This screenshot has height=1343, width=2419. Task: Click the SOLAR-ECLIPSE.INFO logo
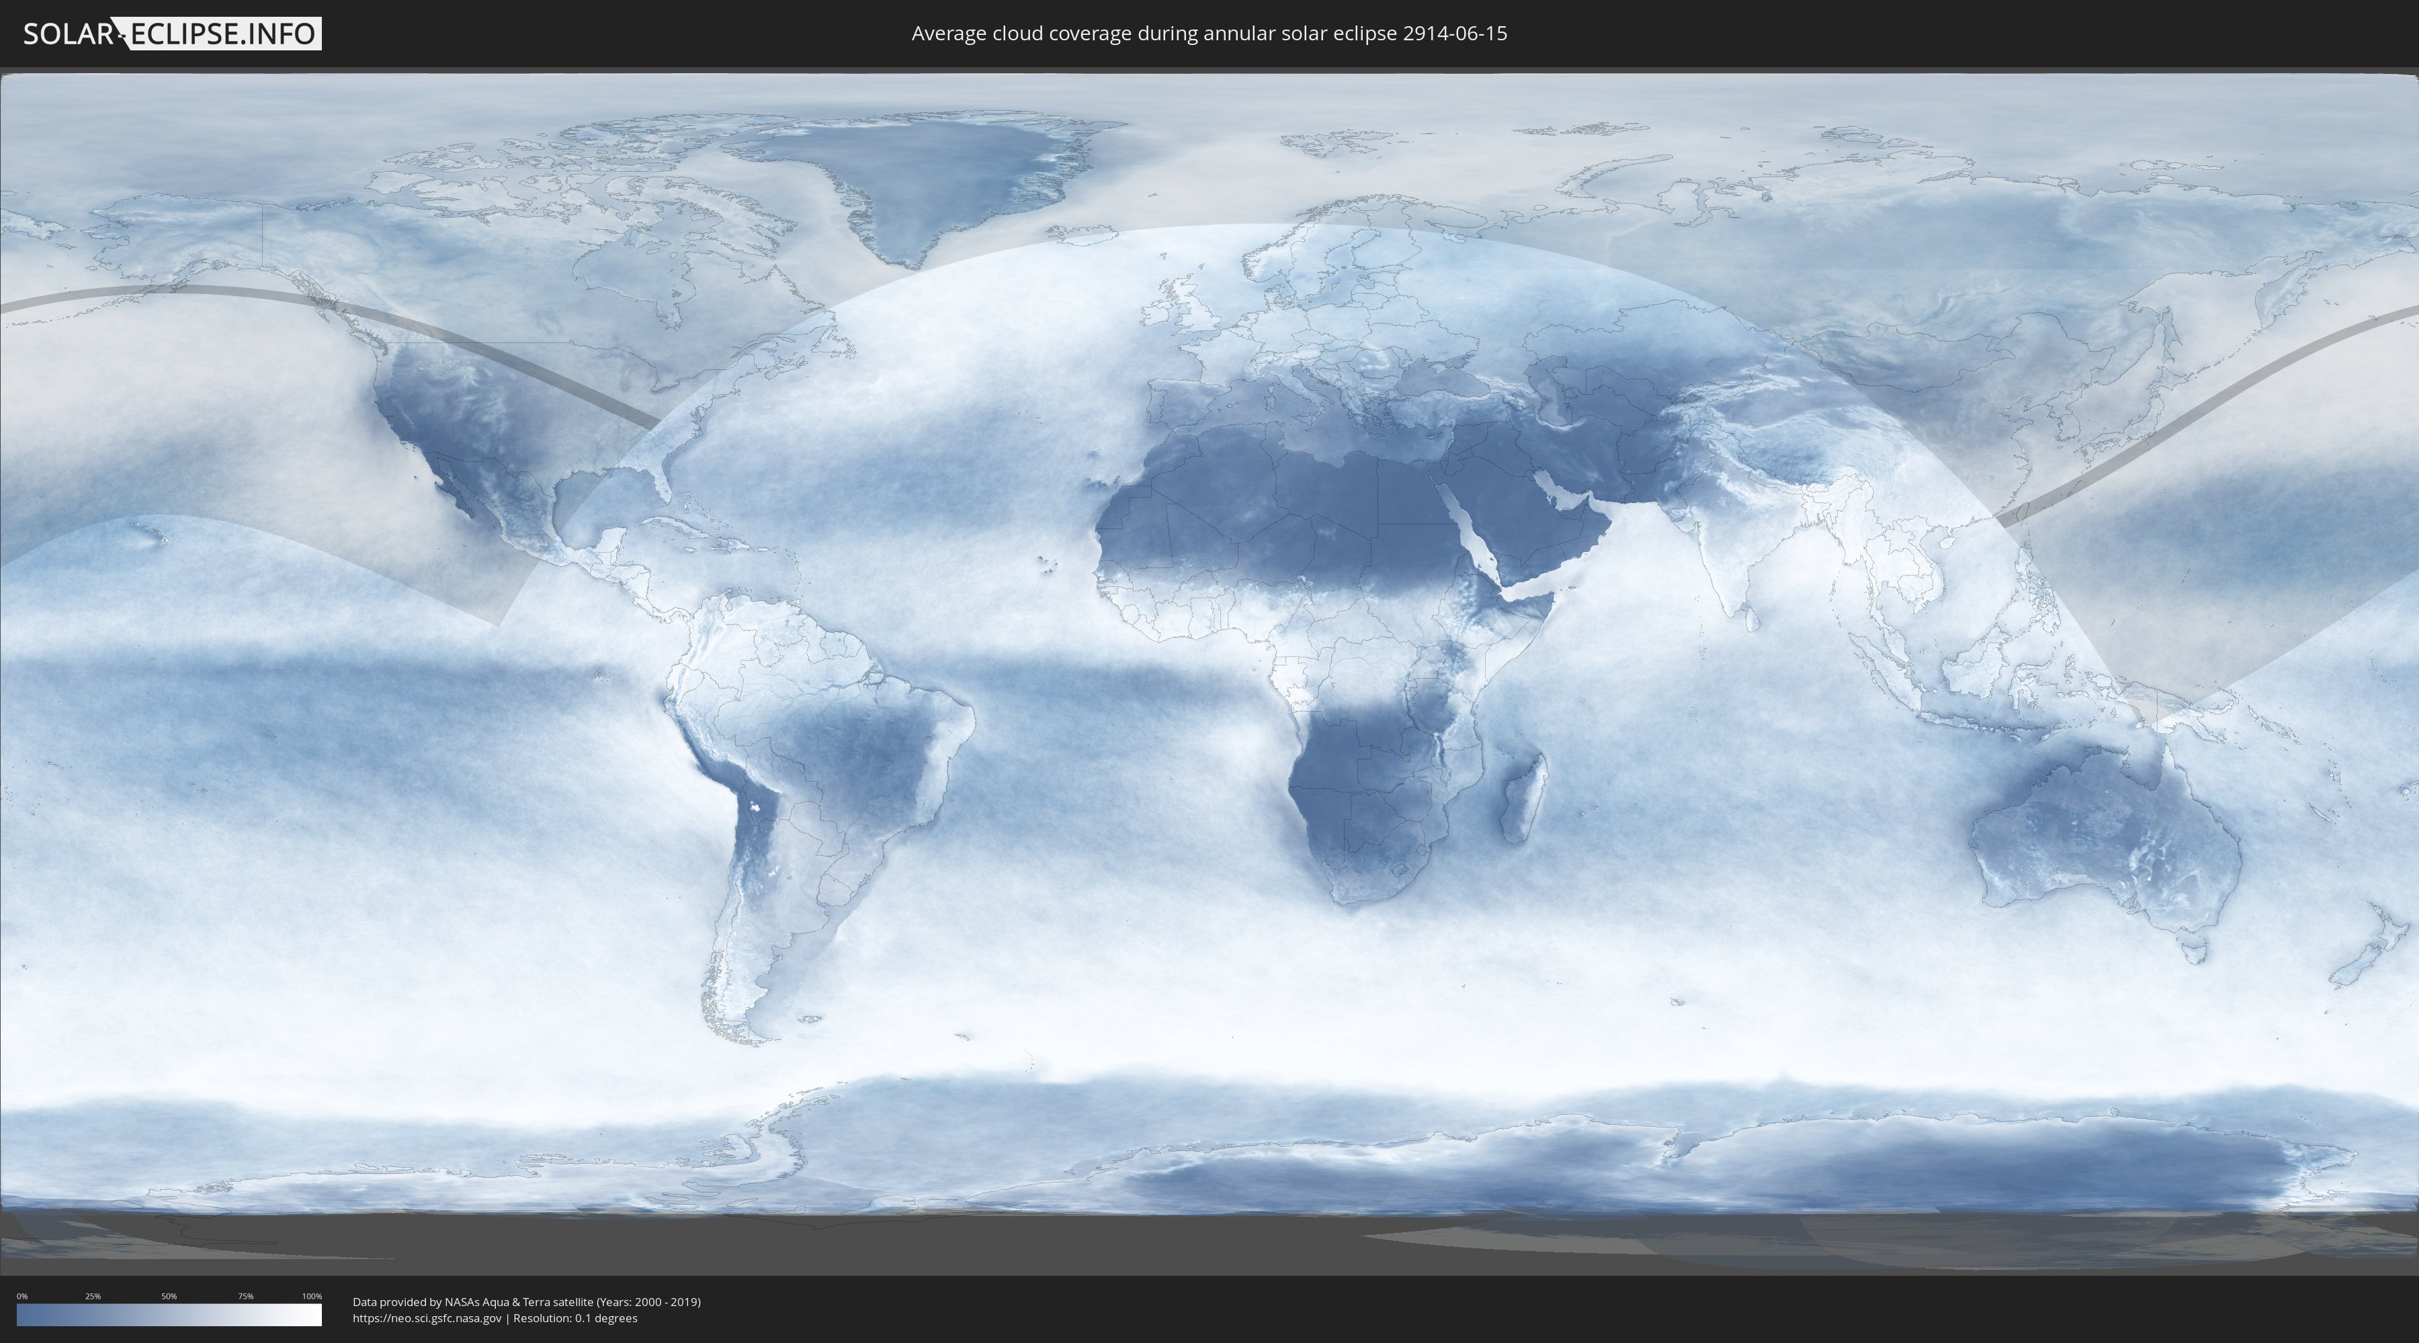tap(172, 34)
